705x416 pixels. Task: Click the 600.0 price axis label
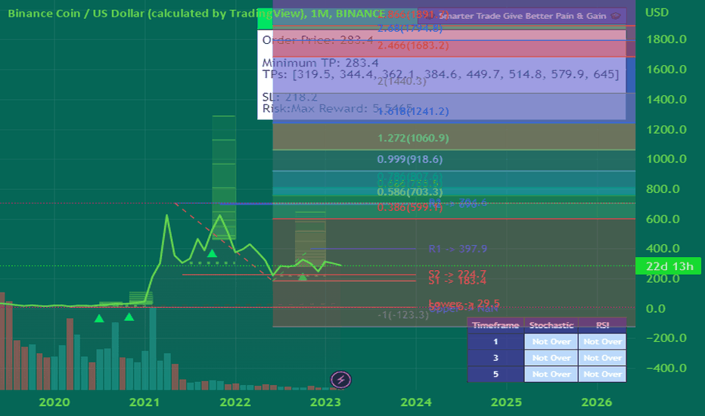coord(663,219)
